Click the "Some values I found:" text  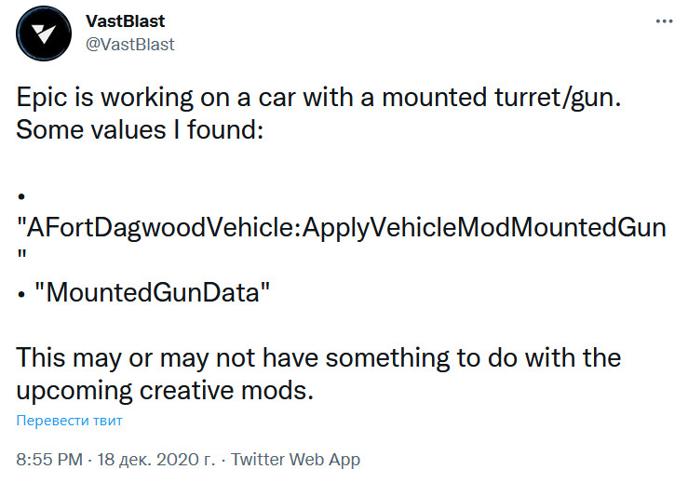[x=142, y=130]
